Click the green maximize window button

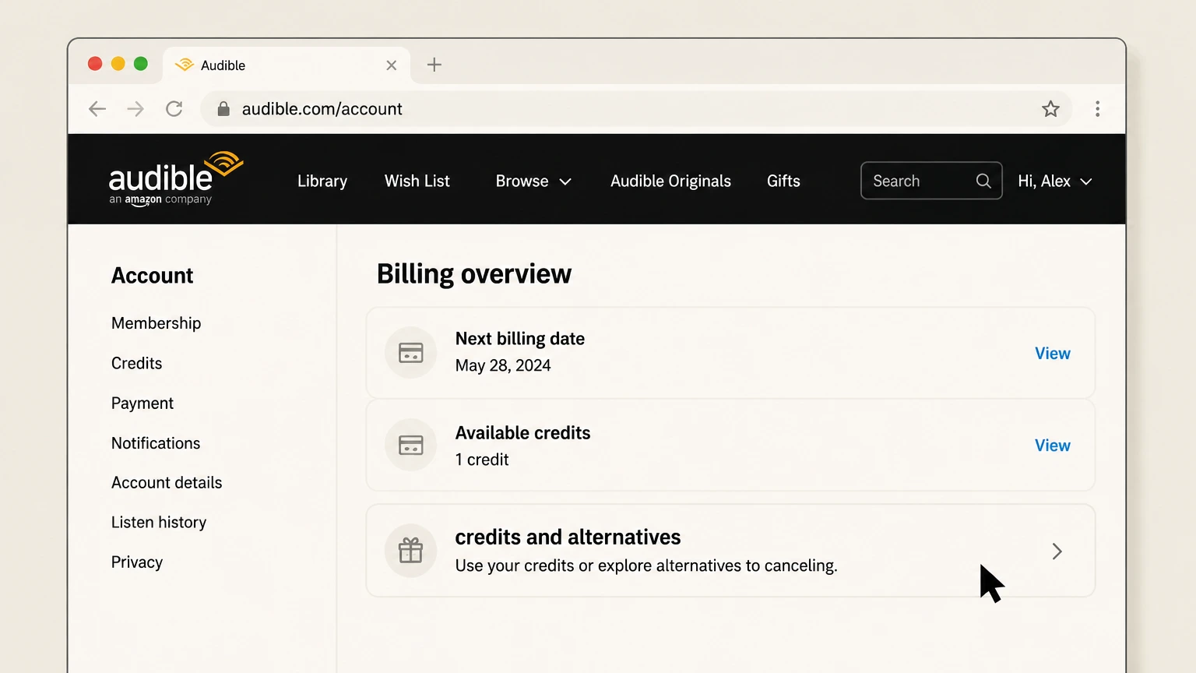click(x=140, y=64)
